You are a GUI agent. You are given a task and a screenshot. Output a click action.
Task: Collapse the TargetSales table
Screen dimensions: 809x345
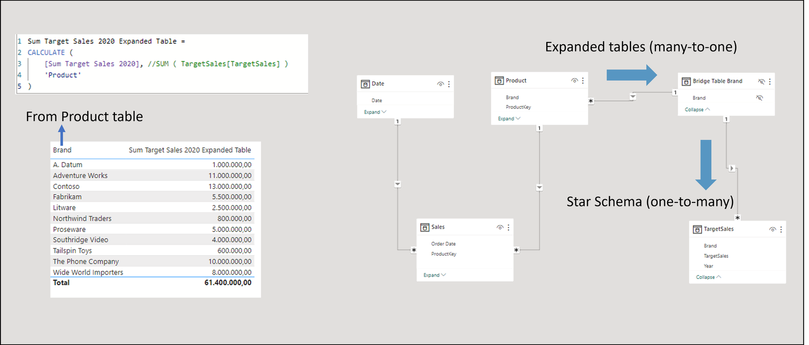pos(709,277)
